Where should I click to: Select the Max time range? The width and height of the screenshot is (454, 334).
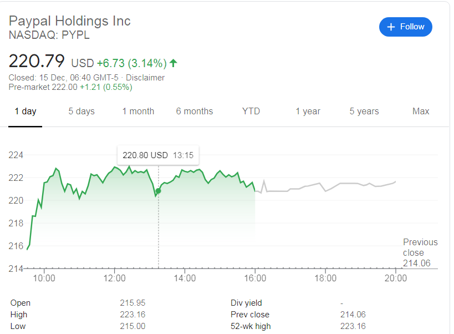pos(420,111)
